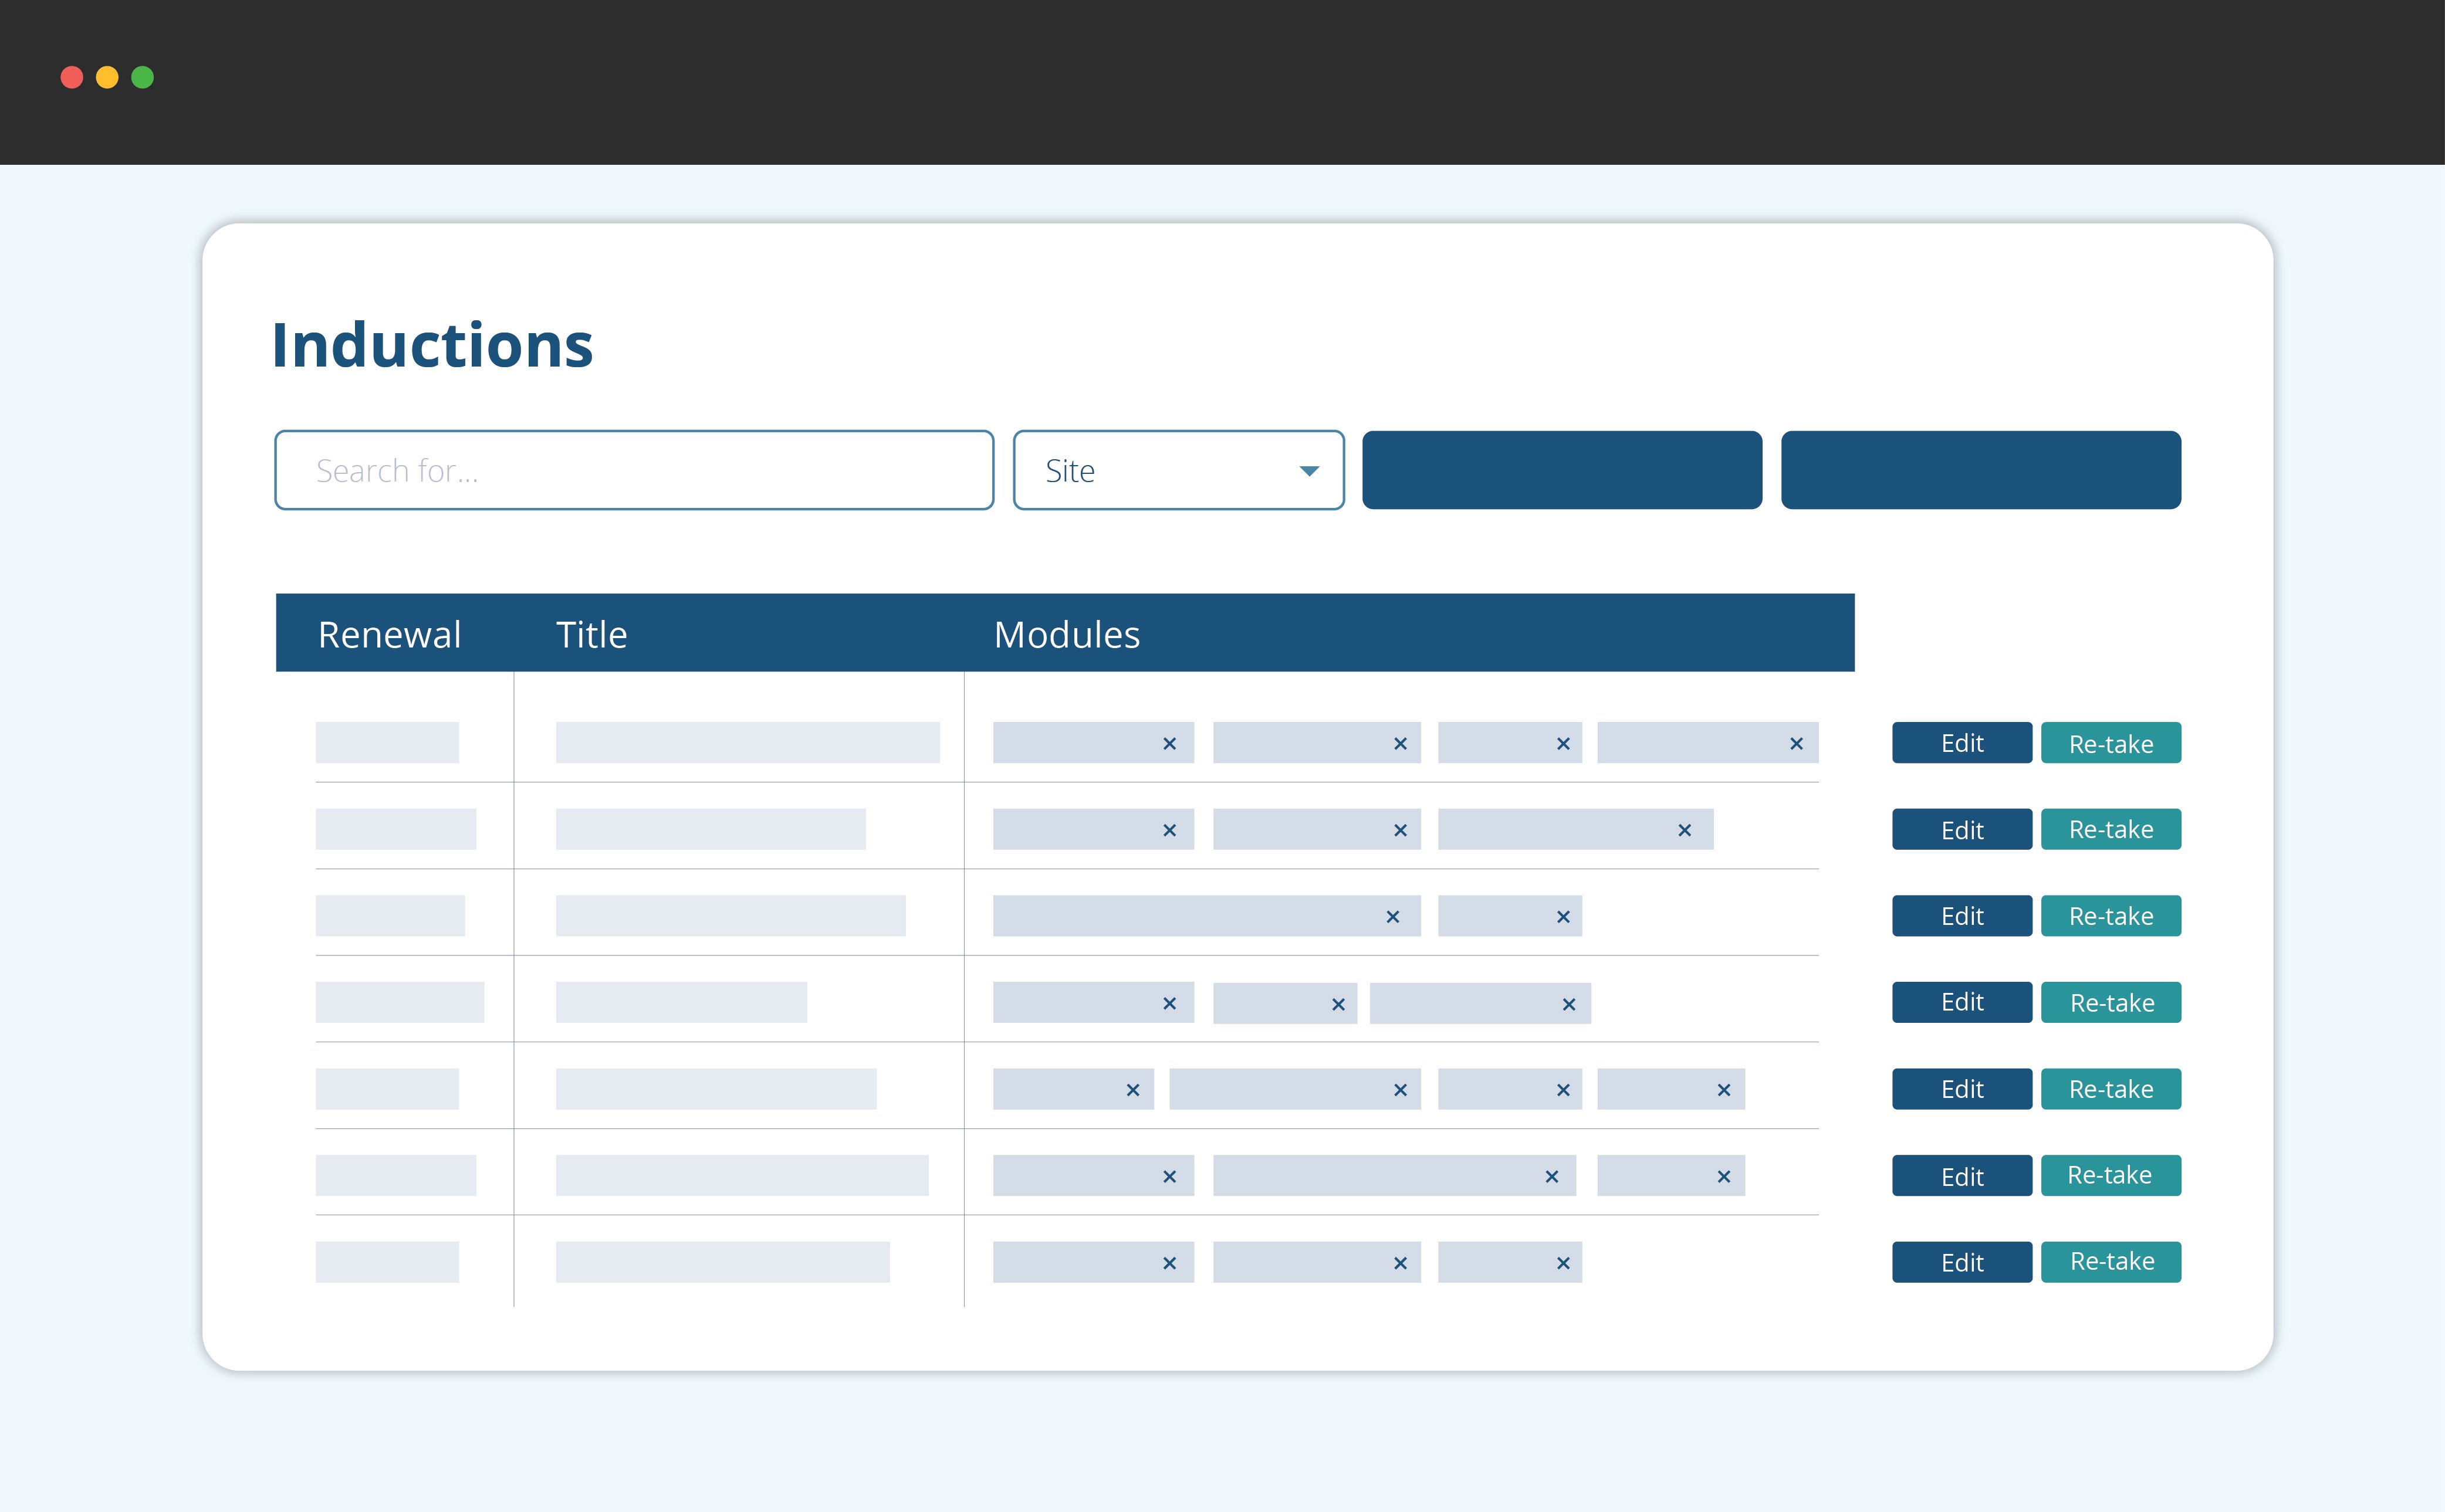Screen dimensions: 2445x1512
Task: Remove fourth module tag in fifth row
Action: click(x=1723, y=1090)
